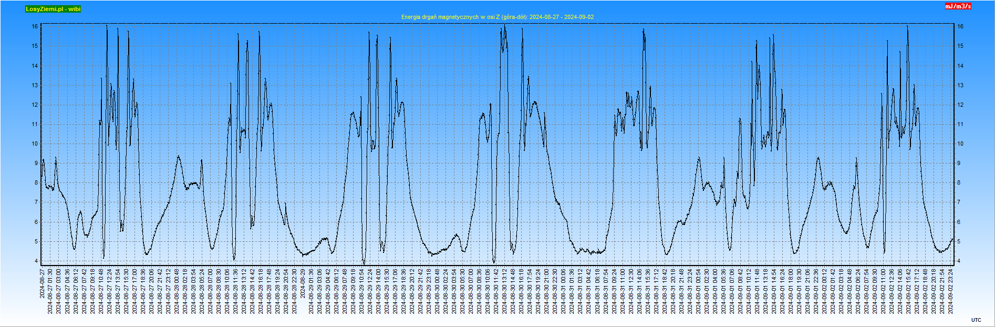
Task: Select the 2024-08-27 01:30 time label
Action: point(50,291)
